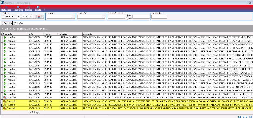Click icon of Operação row at 09:42:12
Screen dimensions: 253x118
5,108
